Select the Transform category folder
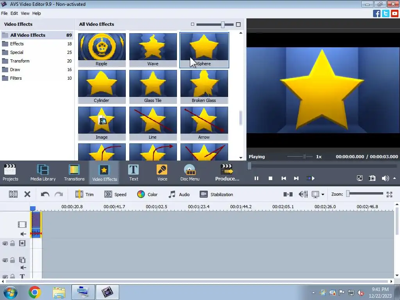 37,61
